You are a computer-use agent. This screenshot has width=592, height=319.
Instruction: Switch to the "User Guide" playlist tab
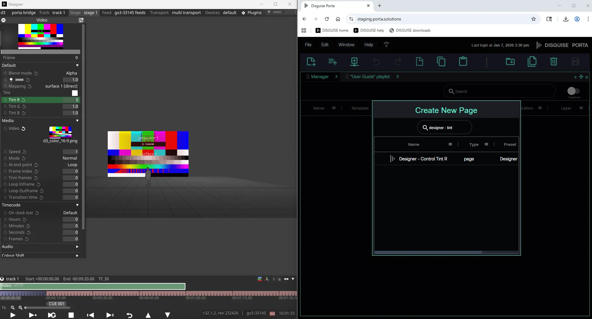click(x=370, y=77)
